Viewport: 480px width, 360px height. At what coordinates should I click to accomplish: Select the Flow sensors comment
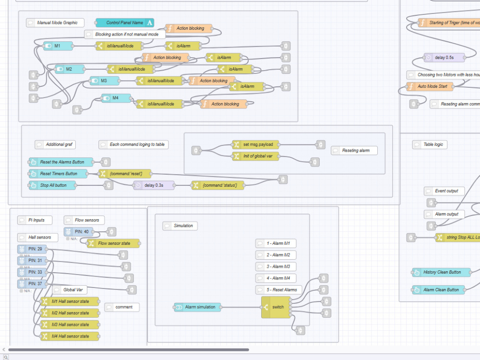coord(84,220)
